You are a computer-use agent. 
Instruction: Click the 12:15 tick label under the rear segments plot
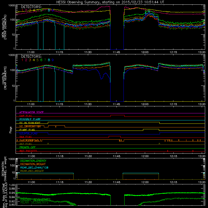click(173, 104)
